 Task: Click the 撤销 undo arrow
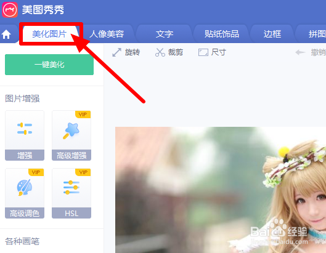coord(311,52)
